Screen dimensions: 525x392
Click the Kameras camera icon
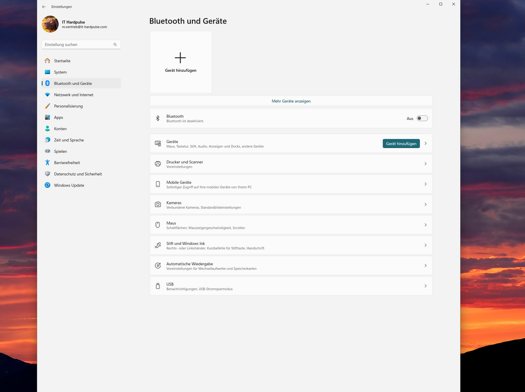click(158, 204)
